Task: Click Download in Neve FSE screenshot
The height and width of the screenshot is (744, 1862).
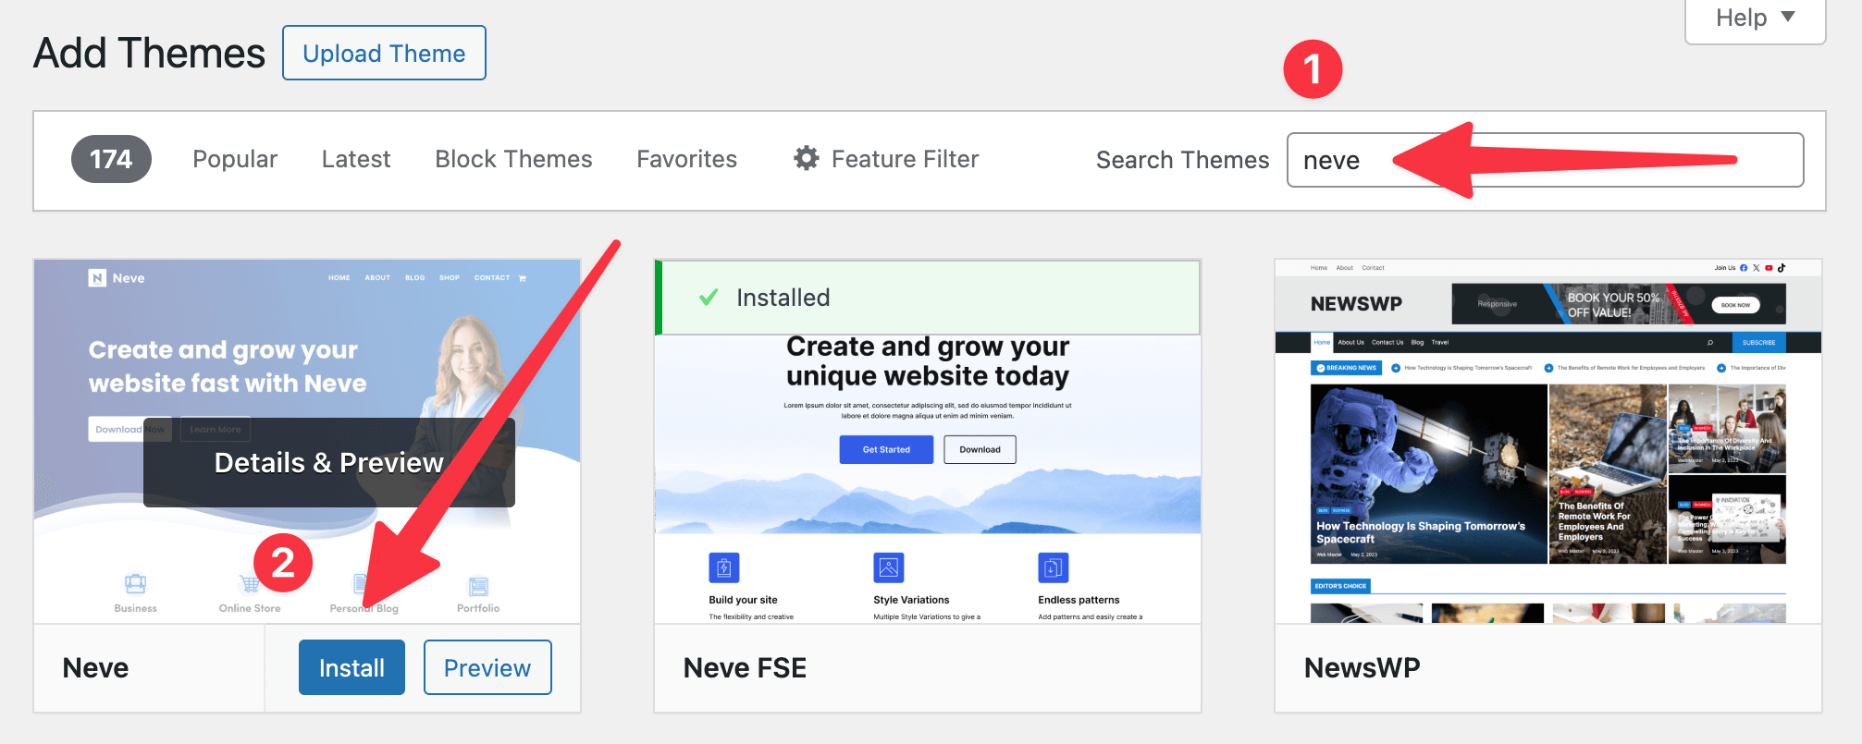Action: pyautogui.click(x=980, y=449)
